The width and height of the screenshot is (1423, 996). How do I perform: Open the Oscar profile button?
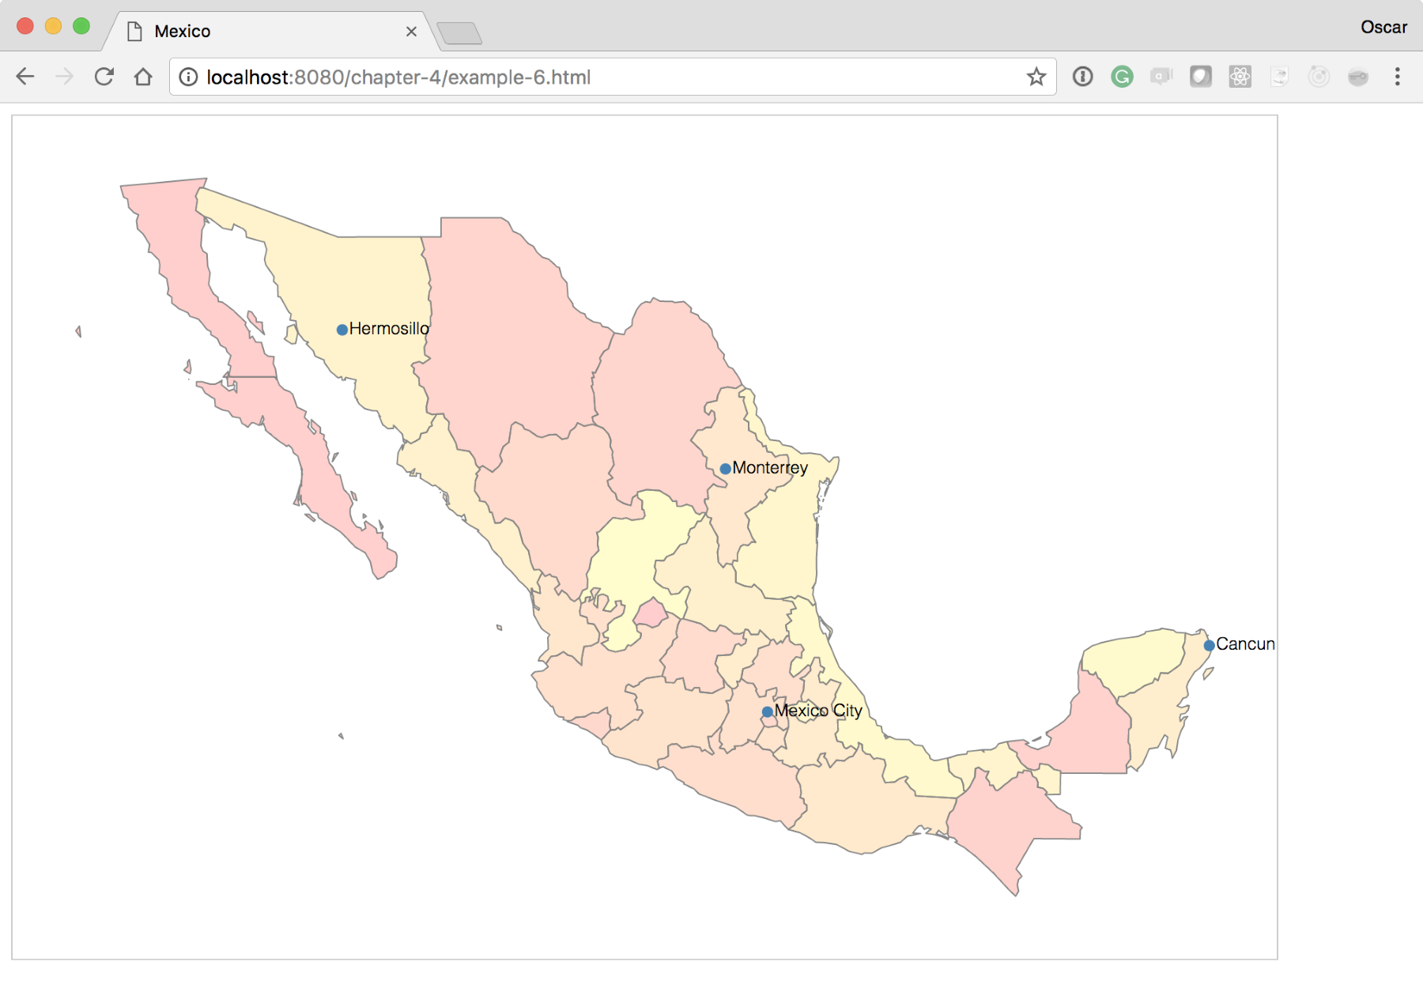(x=1383, y=27)
